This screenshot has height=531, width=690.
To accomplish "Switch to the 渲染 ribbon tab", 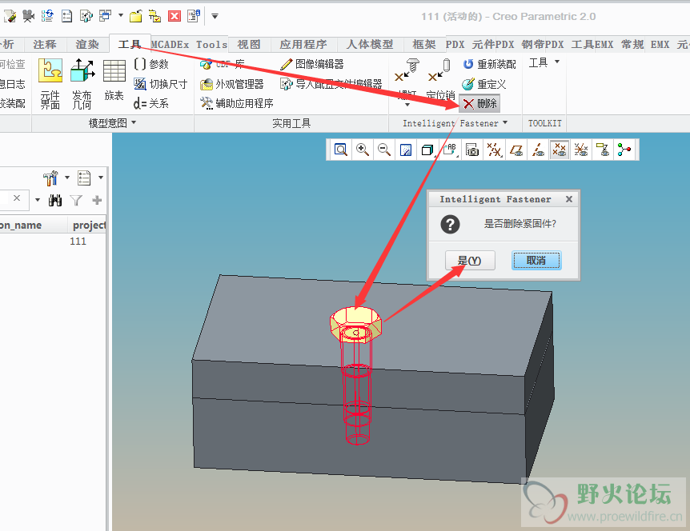I will (87, 45).
